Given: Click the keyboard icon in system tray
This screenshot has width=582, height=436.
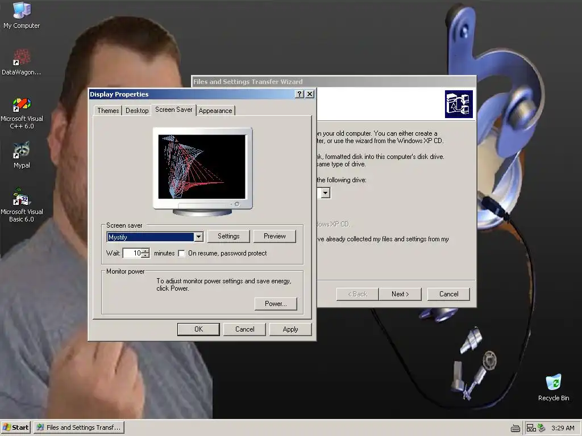Looking at the screenshot, I should pyautogui.click(x=515, y=428).
